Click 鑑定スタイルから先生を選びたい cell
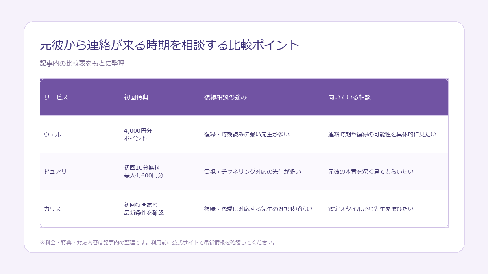 point(386,209)
